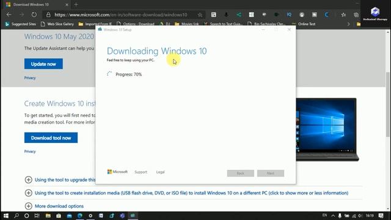
Task: Expand the More download options section
Action: tap(54, 206)
